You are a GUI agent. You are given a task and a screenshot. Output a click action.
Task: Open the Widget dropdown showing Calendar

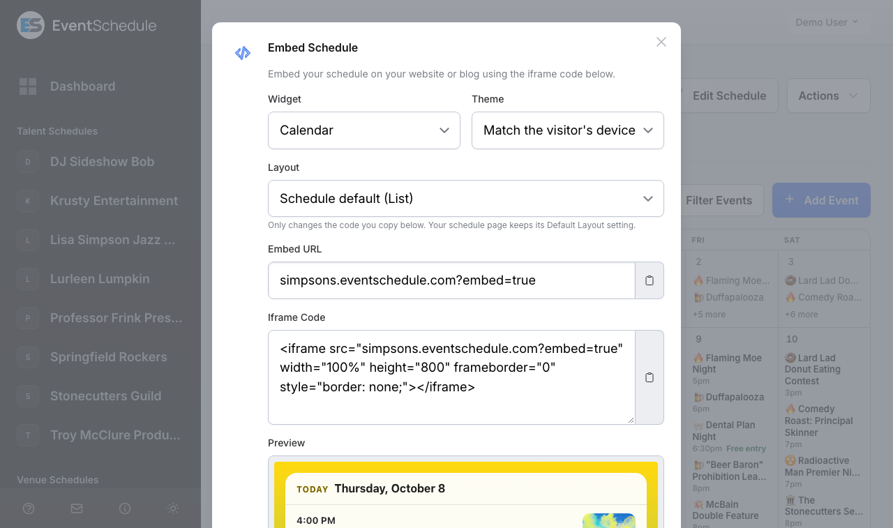pos(364,130)
